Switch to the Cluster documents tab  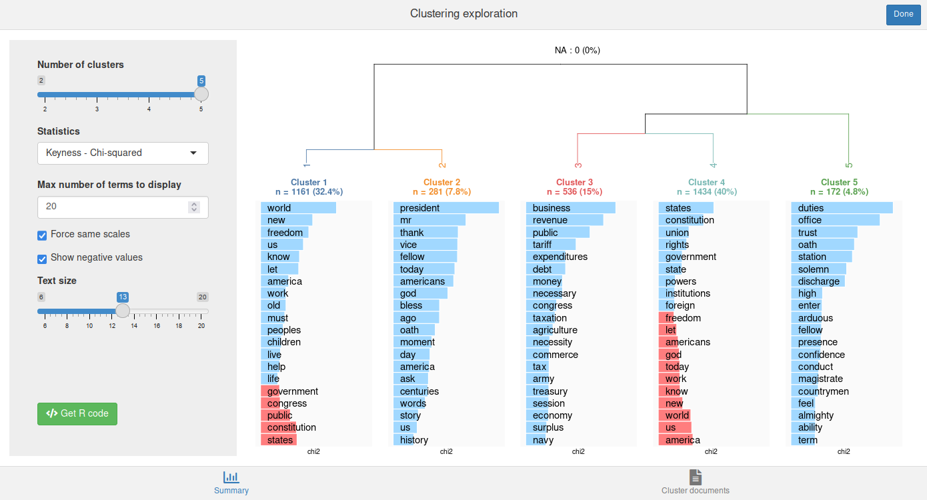(695, 483)
